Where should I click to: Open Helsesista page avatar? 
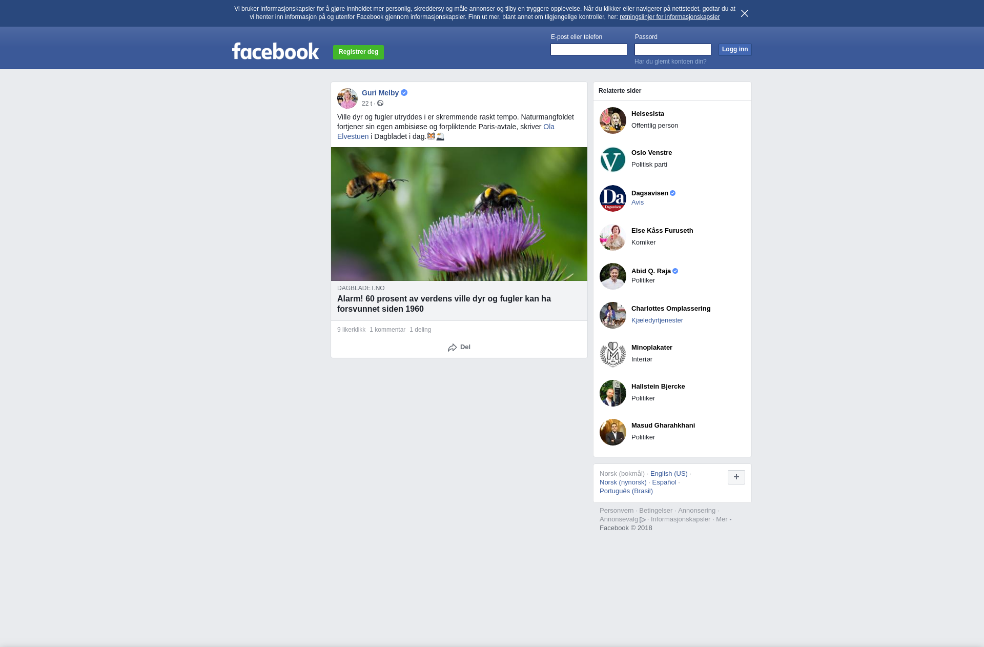click(x=613, y=120)
